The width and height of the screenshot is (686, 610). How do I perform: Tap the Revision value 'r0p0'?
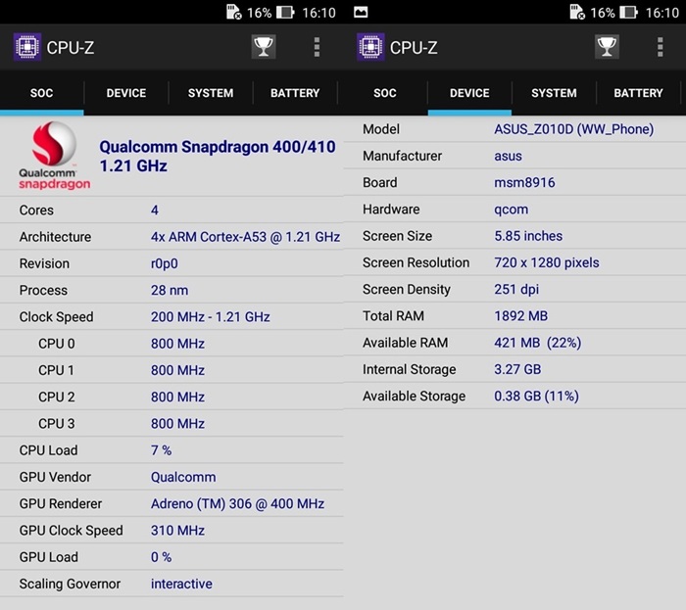point(165,264)
